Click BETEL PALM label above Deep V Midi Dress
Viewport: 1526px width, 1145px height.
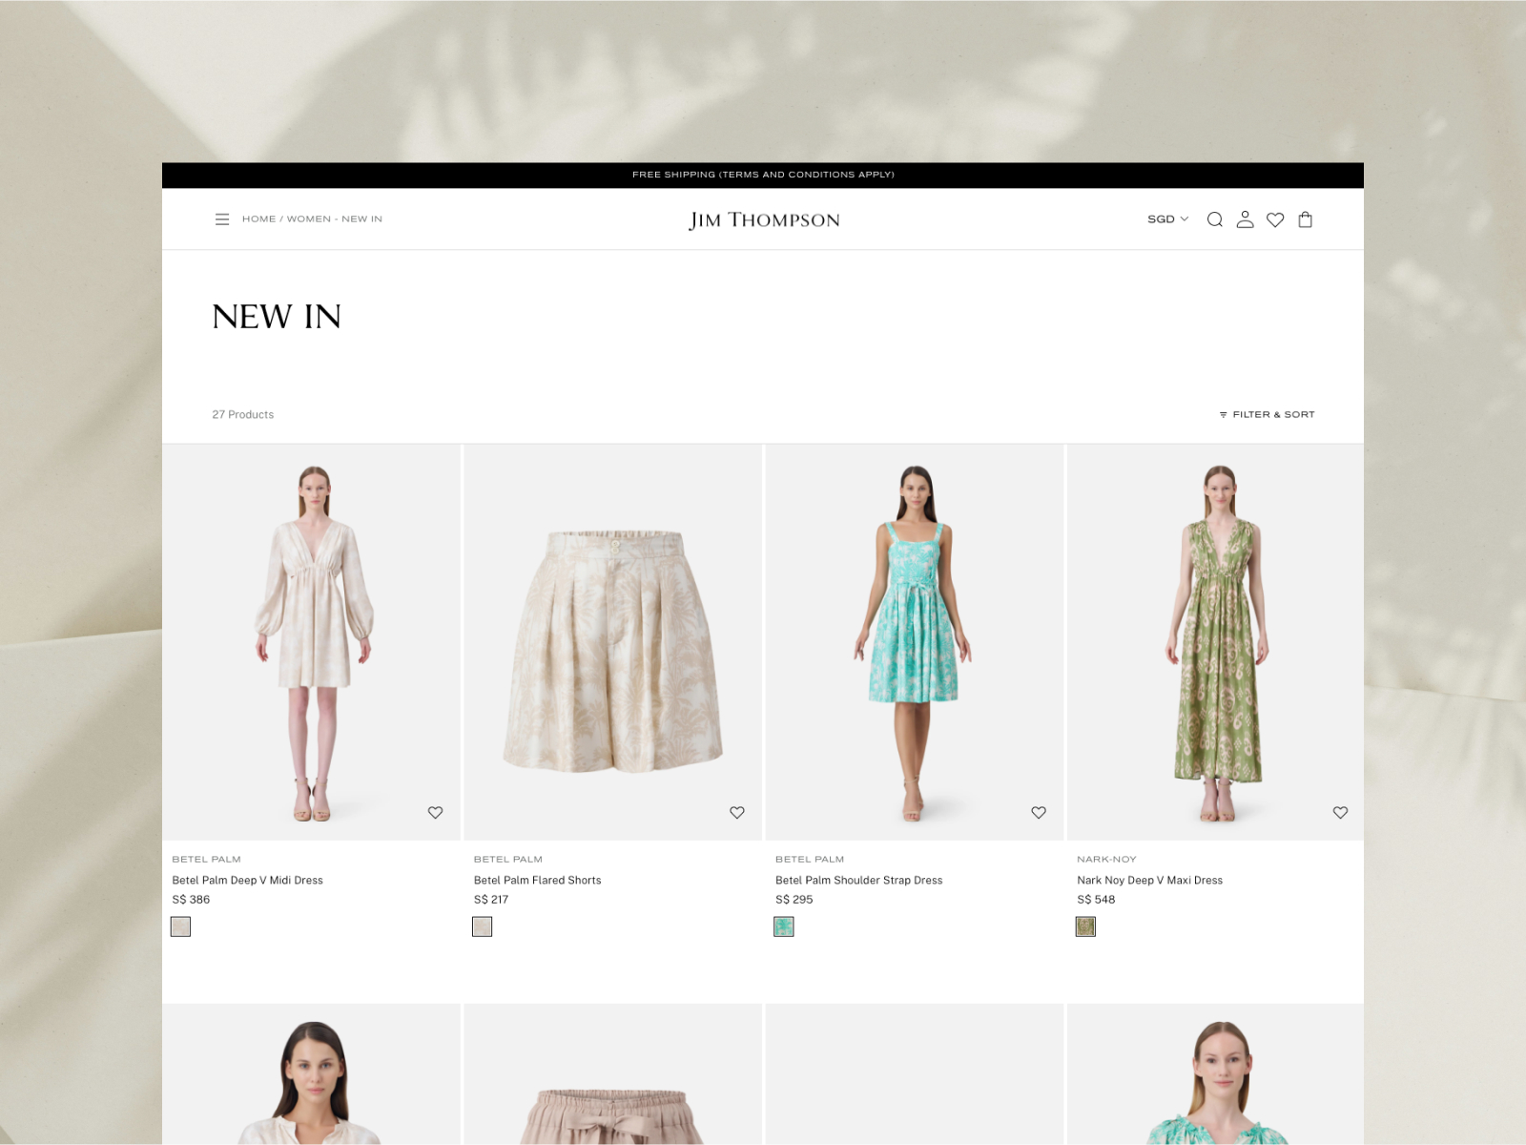point(206,860)
